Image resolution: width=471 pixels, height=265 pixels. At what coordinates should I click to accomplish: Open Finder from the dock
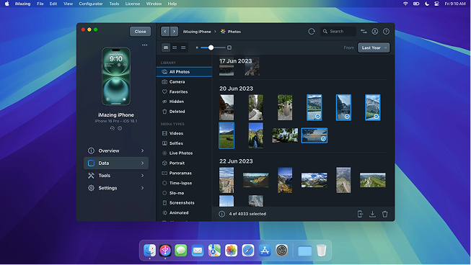click(149, 251)
